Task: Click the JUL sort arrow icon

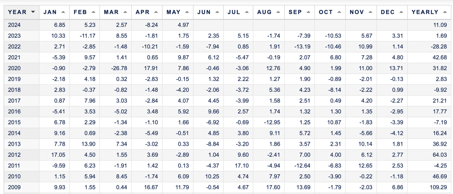Action: coord(247,12)
